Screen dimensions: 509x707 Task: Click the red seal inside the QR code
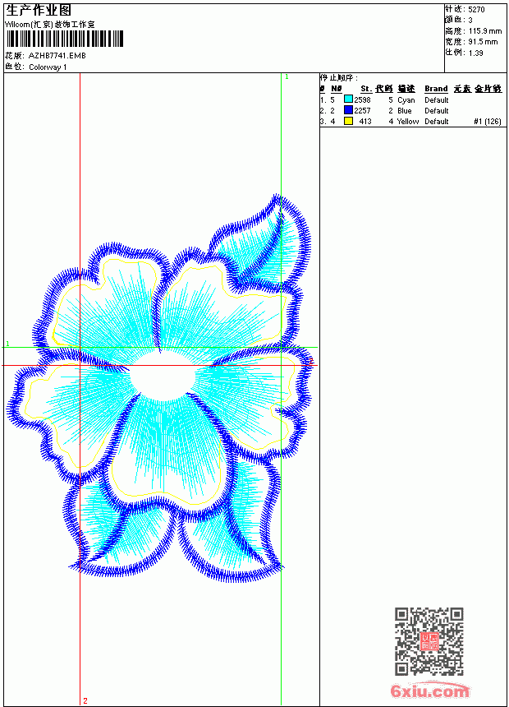pyautogui.click(x=429, y=641)
